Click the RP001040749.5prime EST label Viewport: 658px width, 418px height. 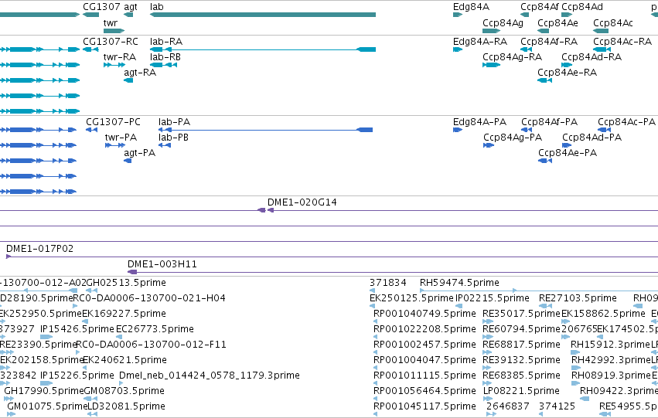(x=424, y=314)
